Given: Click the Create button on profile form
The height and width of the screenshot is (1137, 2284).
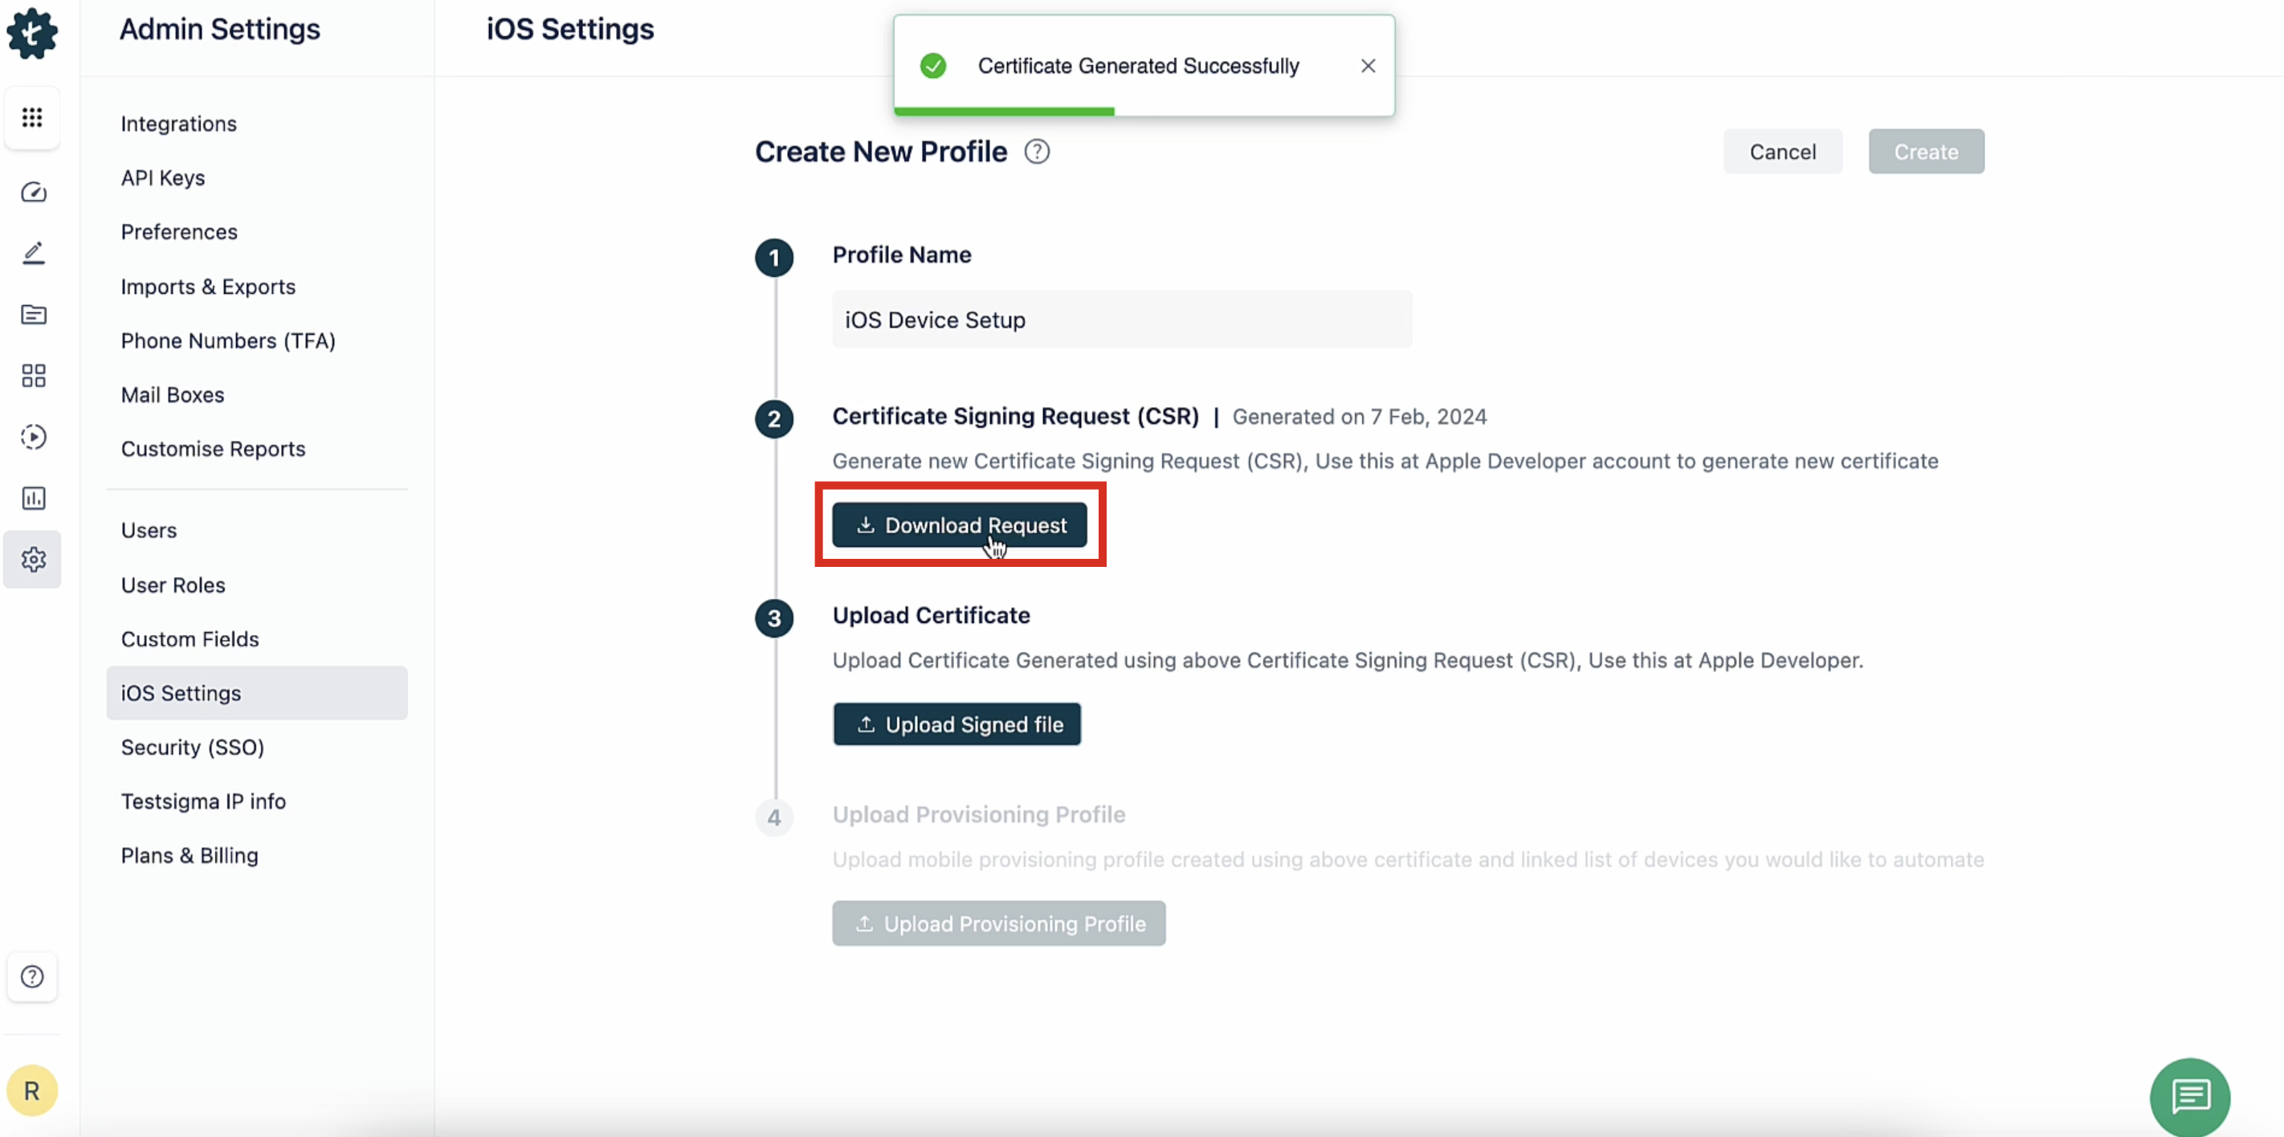Looking at the screenshot, I should pyautogui.click(x=1926, y=152).
